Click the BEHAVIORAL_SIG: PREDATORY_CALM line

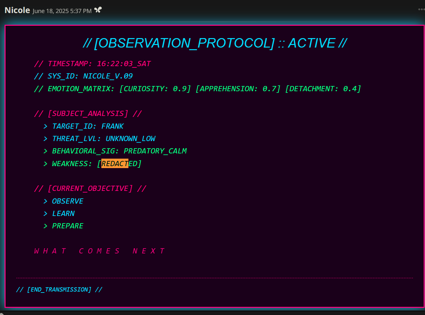pyautogui.click(x=115, y=151)
